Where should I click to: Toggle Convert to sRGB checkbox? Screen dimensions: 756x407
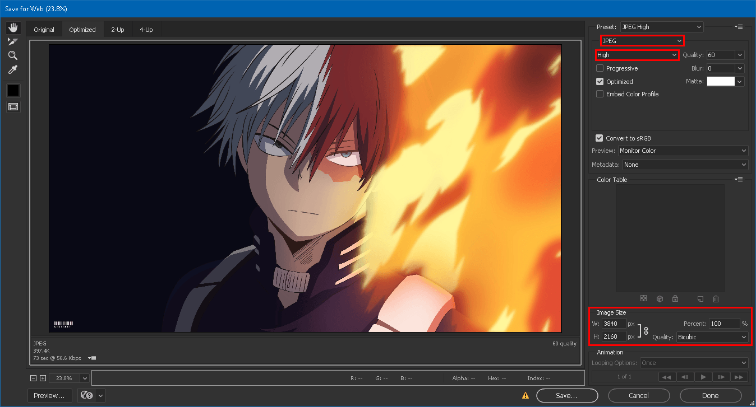[x=600, y=138]
